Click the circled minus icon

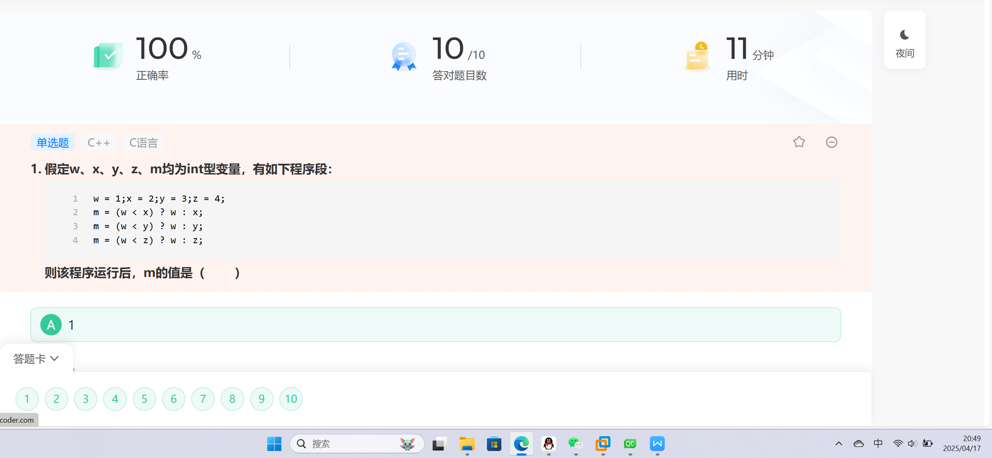pyautogui.click(x=831, y=142)
